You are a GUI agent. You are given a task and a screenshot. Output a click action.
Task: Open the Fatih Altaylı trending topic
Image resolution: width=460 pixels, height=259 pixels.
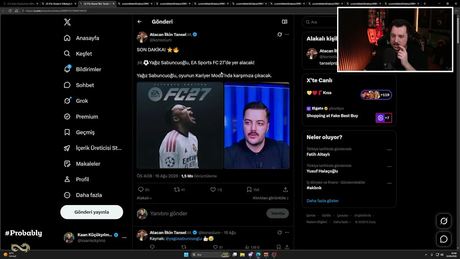click(318, 154)
